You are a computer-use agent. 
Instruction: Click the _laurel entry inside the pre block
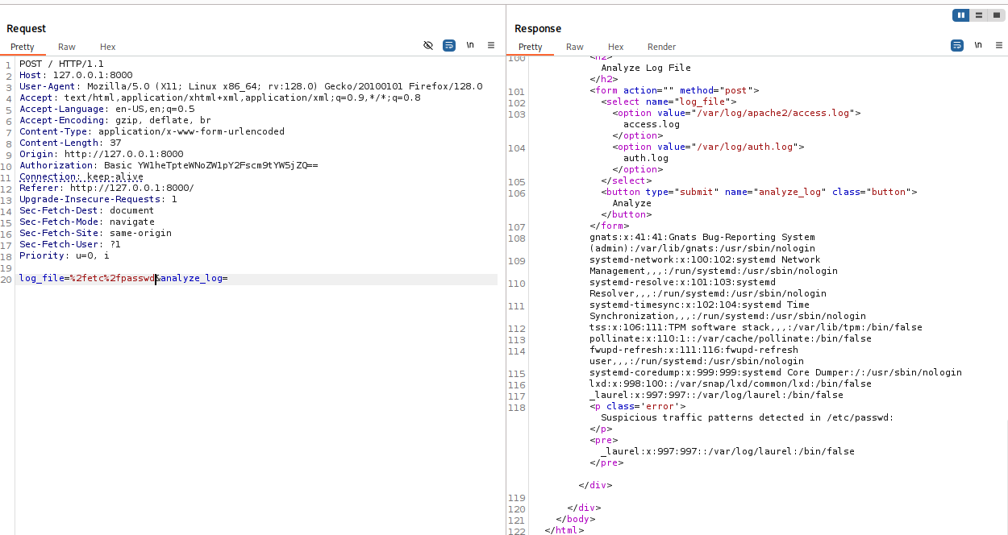coord(727,452)
